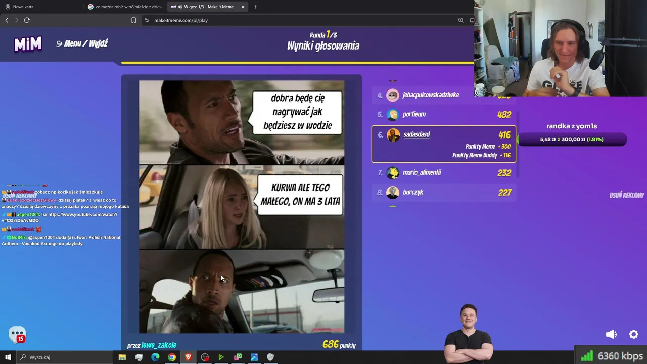Select sadasdasd avatar in the ranking

click(x=393, y=135)
